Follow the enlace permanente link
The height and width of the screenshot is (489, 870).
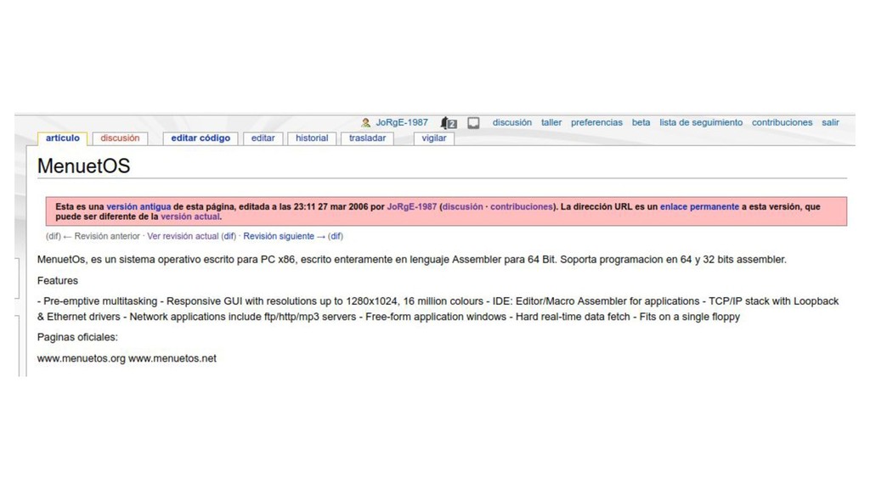[699, 207]
